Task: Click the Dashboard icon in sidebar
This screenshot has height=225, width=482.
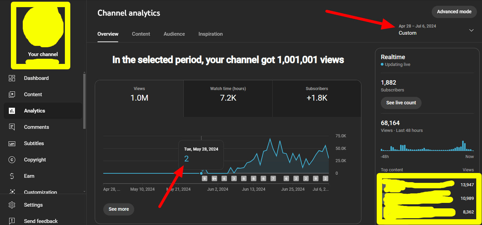Action: pos(12,78)
